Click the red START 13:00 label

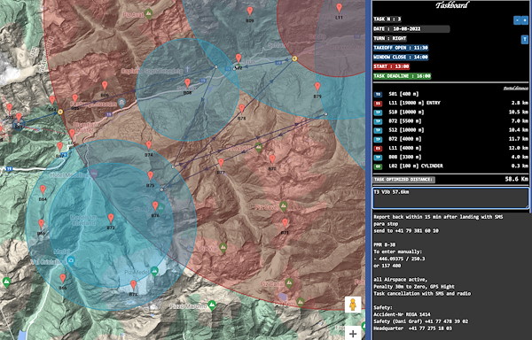pos(391,66)
